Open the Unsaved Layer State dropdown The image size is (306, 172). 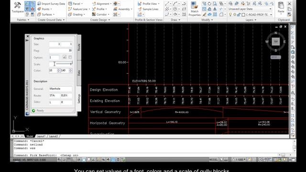pos(250,9)
